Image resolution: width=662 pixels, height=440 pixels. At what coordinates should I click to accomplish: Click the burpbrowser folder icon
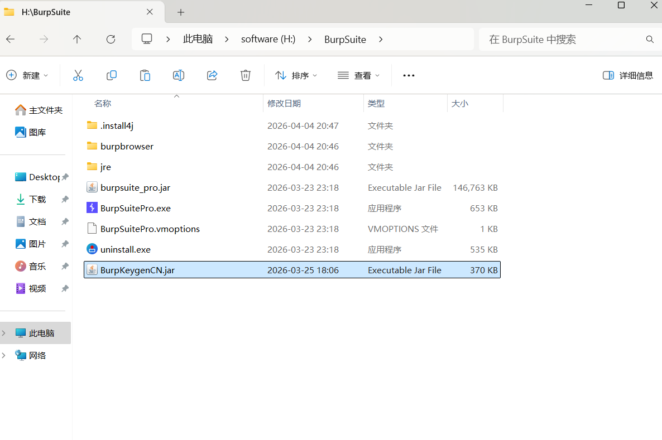[92, 146]
